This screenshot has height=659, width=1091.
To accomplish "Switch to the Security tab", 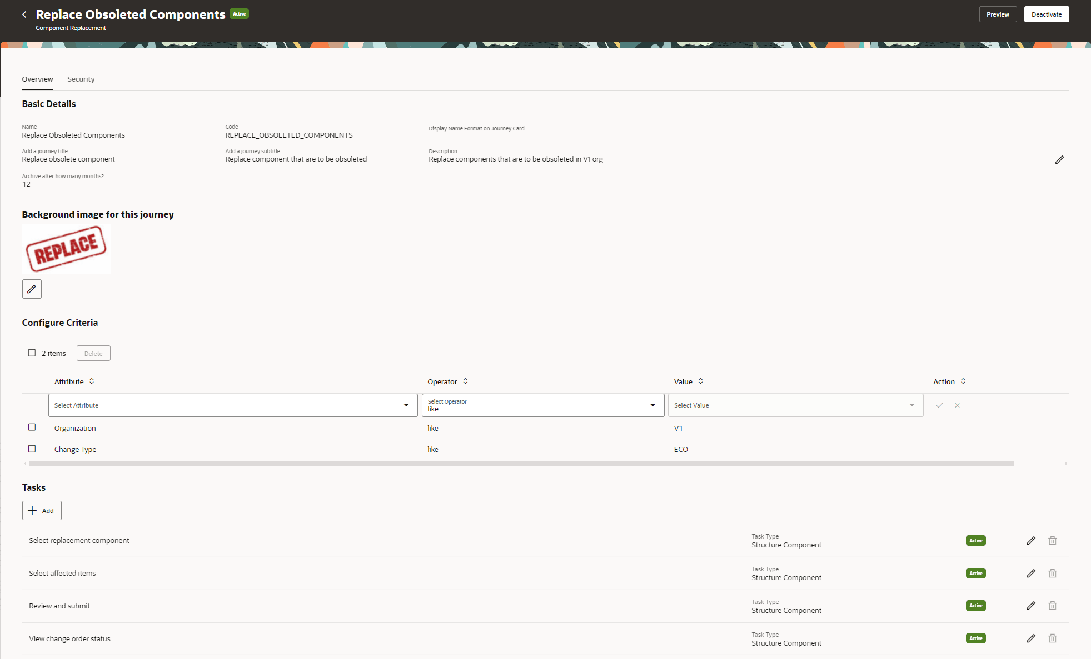I will [x=81, y=79].
